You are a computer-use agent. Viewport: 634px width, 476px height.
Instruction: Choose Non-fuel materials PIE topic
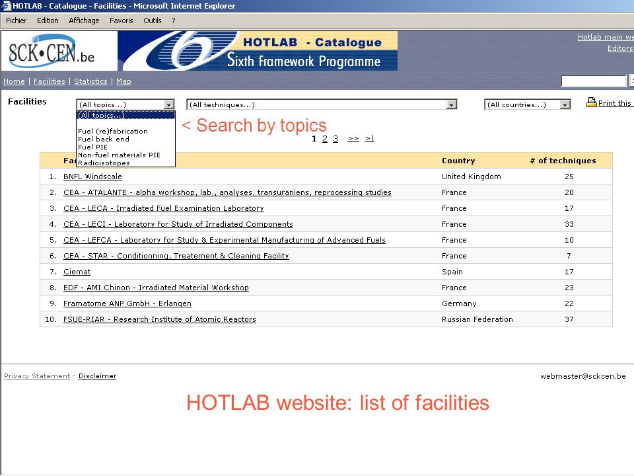[119, 155]
